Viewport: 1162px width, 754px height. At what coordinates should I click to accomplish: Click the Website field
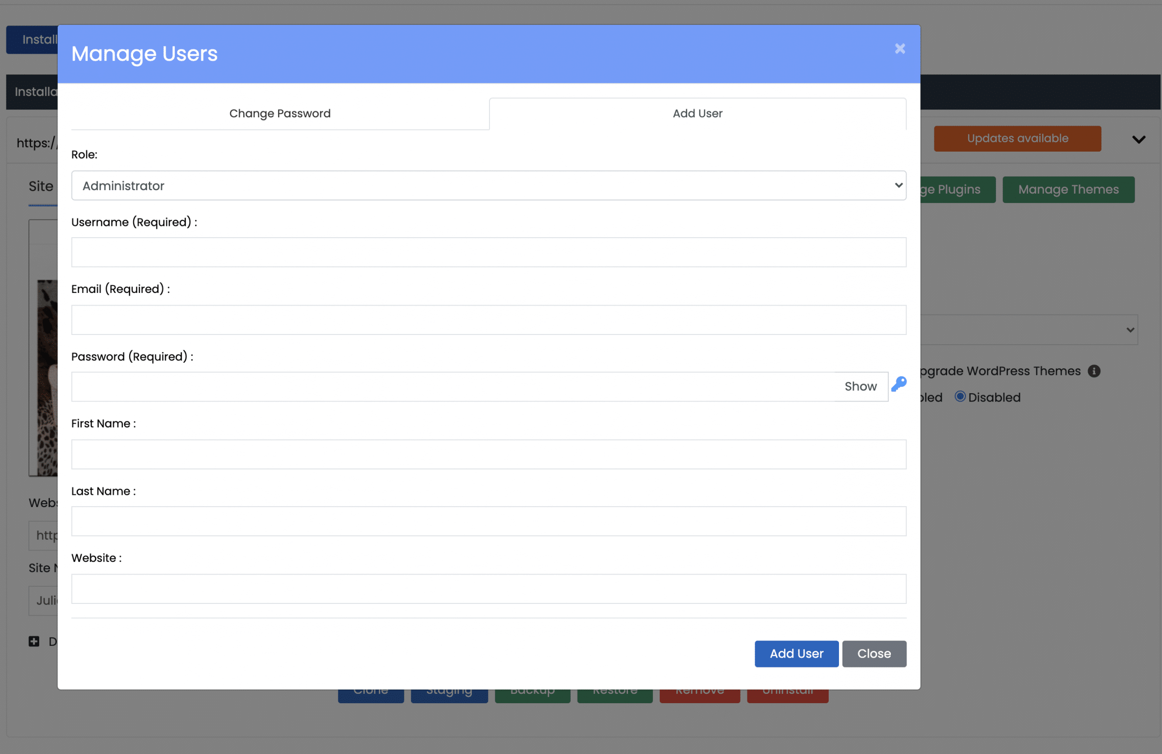(488, 589)
